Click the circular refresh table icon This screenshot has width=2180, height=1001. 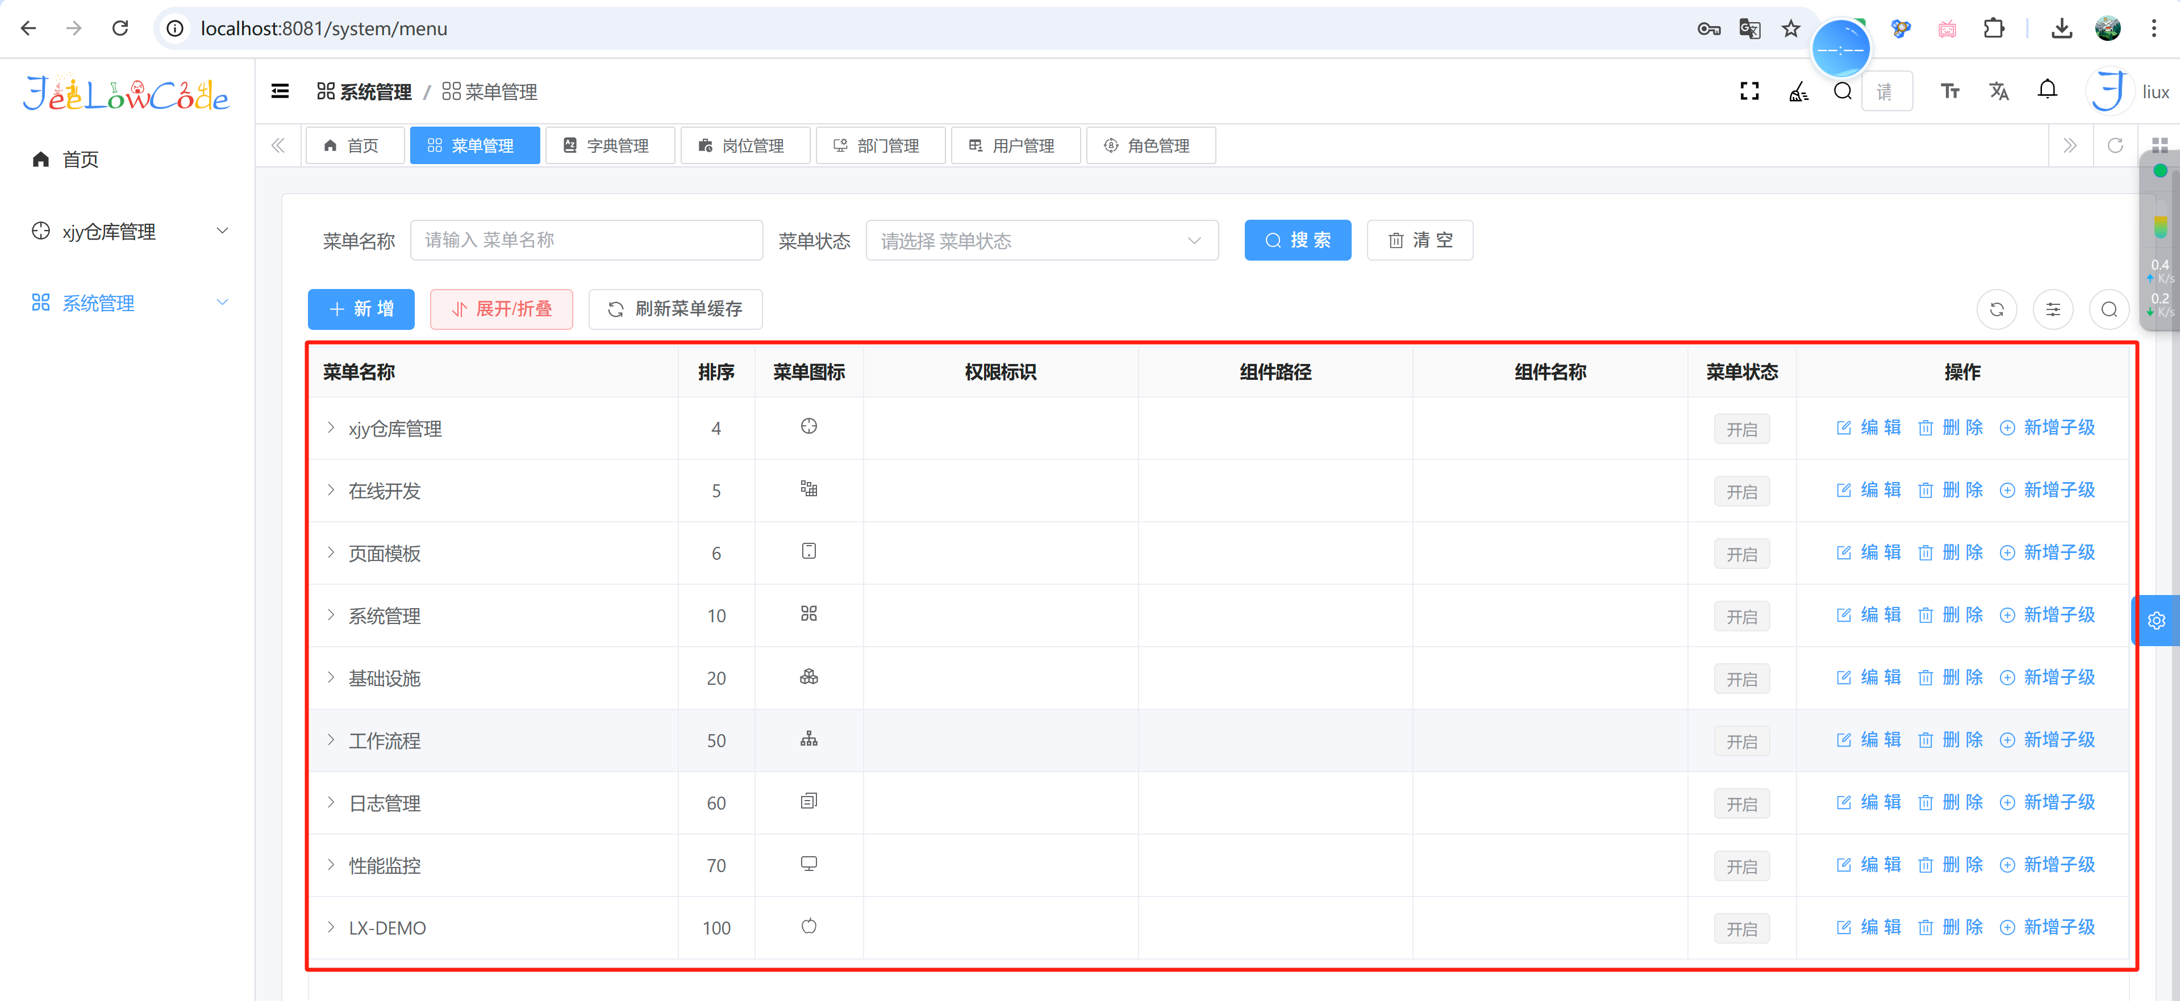1996,309
